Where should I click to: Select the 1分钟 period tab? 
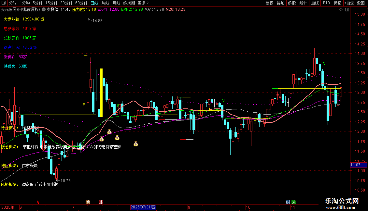tap(25, 3)
